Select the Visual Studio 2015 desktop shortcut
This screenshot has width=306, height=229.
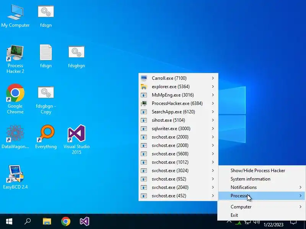pyautogui.click(x=76, y=139)
